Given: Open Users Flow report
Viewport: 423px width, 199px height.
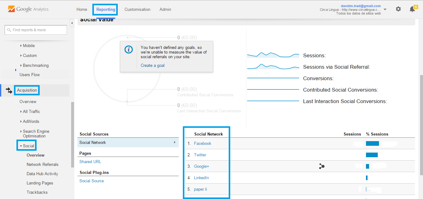Looking at the screenshot, I should click(29, 75).
